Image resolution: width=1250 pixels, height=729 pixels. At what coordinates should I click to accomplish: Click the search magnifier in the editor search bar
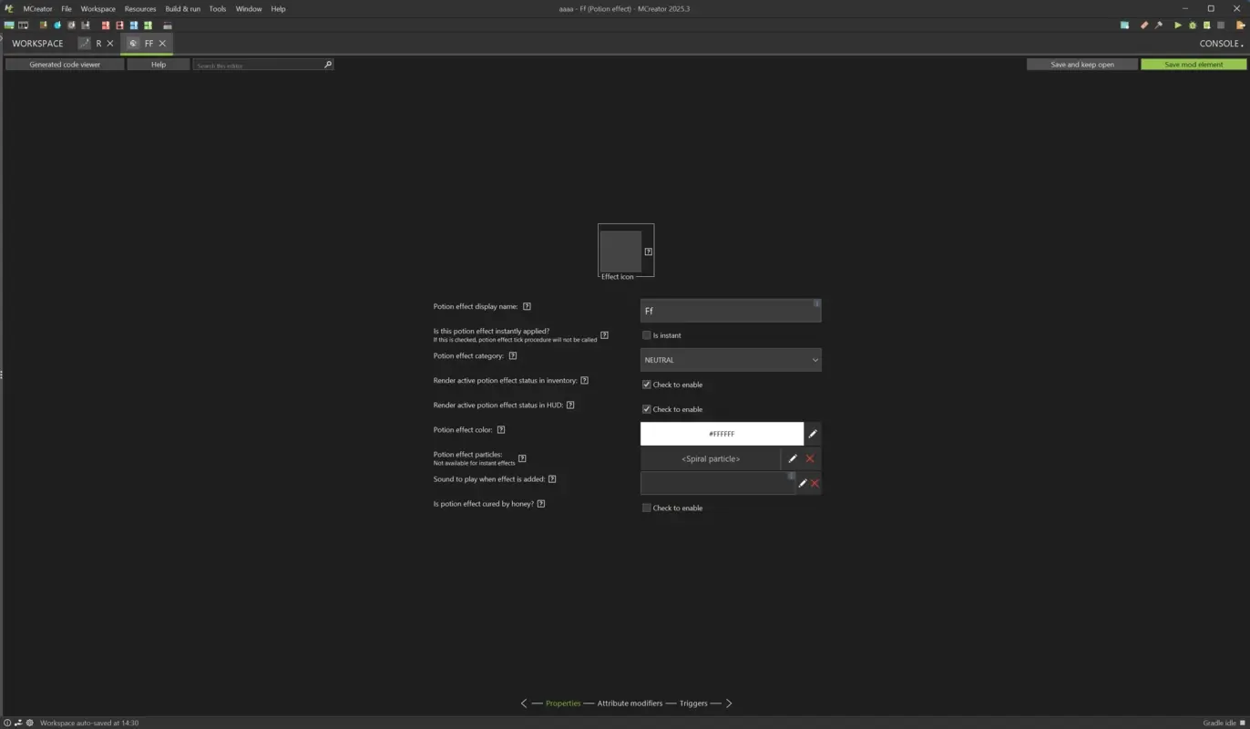(327, 64)
